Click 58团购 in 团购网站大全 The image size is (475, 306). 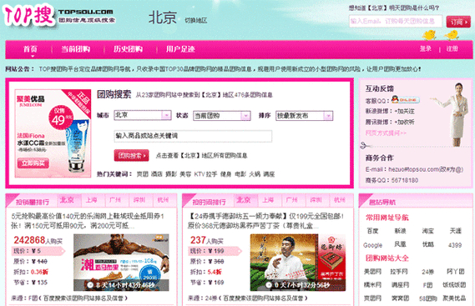tap(427, 298)
